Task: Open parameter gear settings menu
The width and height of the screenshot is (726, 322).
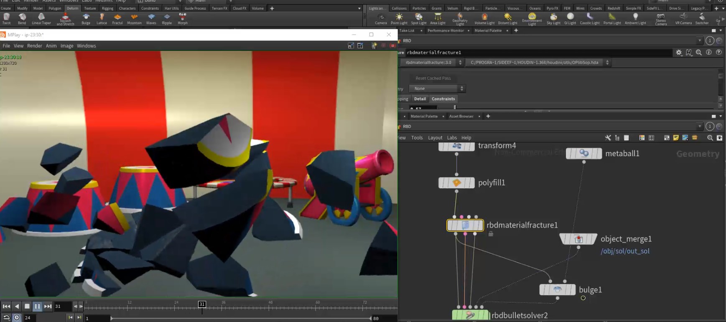Action: coord(679,52)
